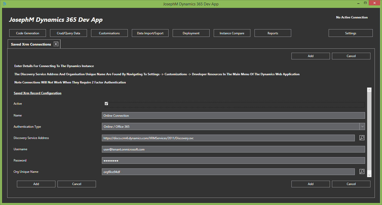Expand the Authentication Type dropdown
The height and width of the screenshot is (205, 382).
[362, 126]
